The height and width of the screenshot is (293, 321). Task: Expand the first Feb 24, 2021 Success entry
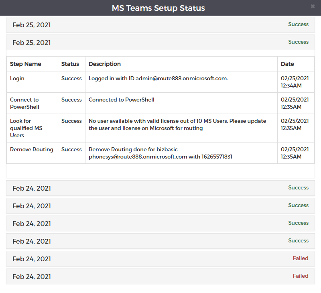click(160, 188)
